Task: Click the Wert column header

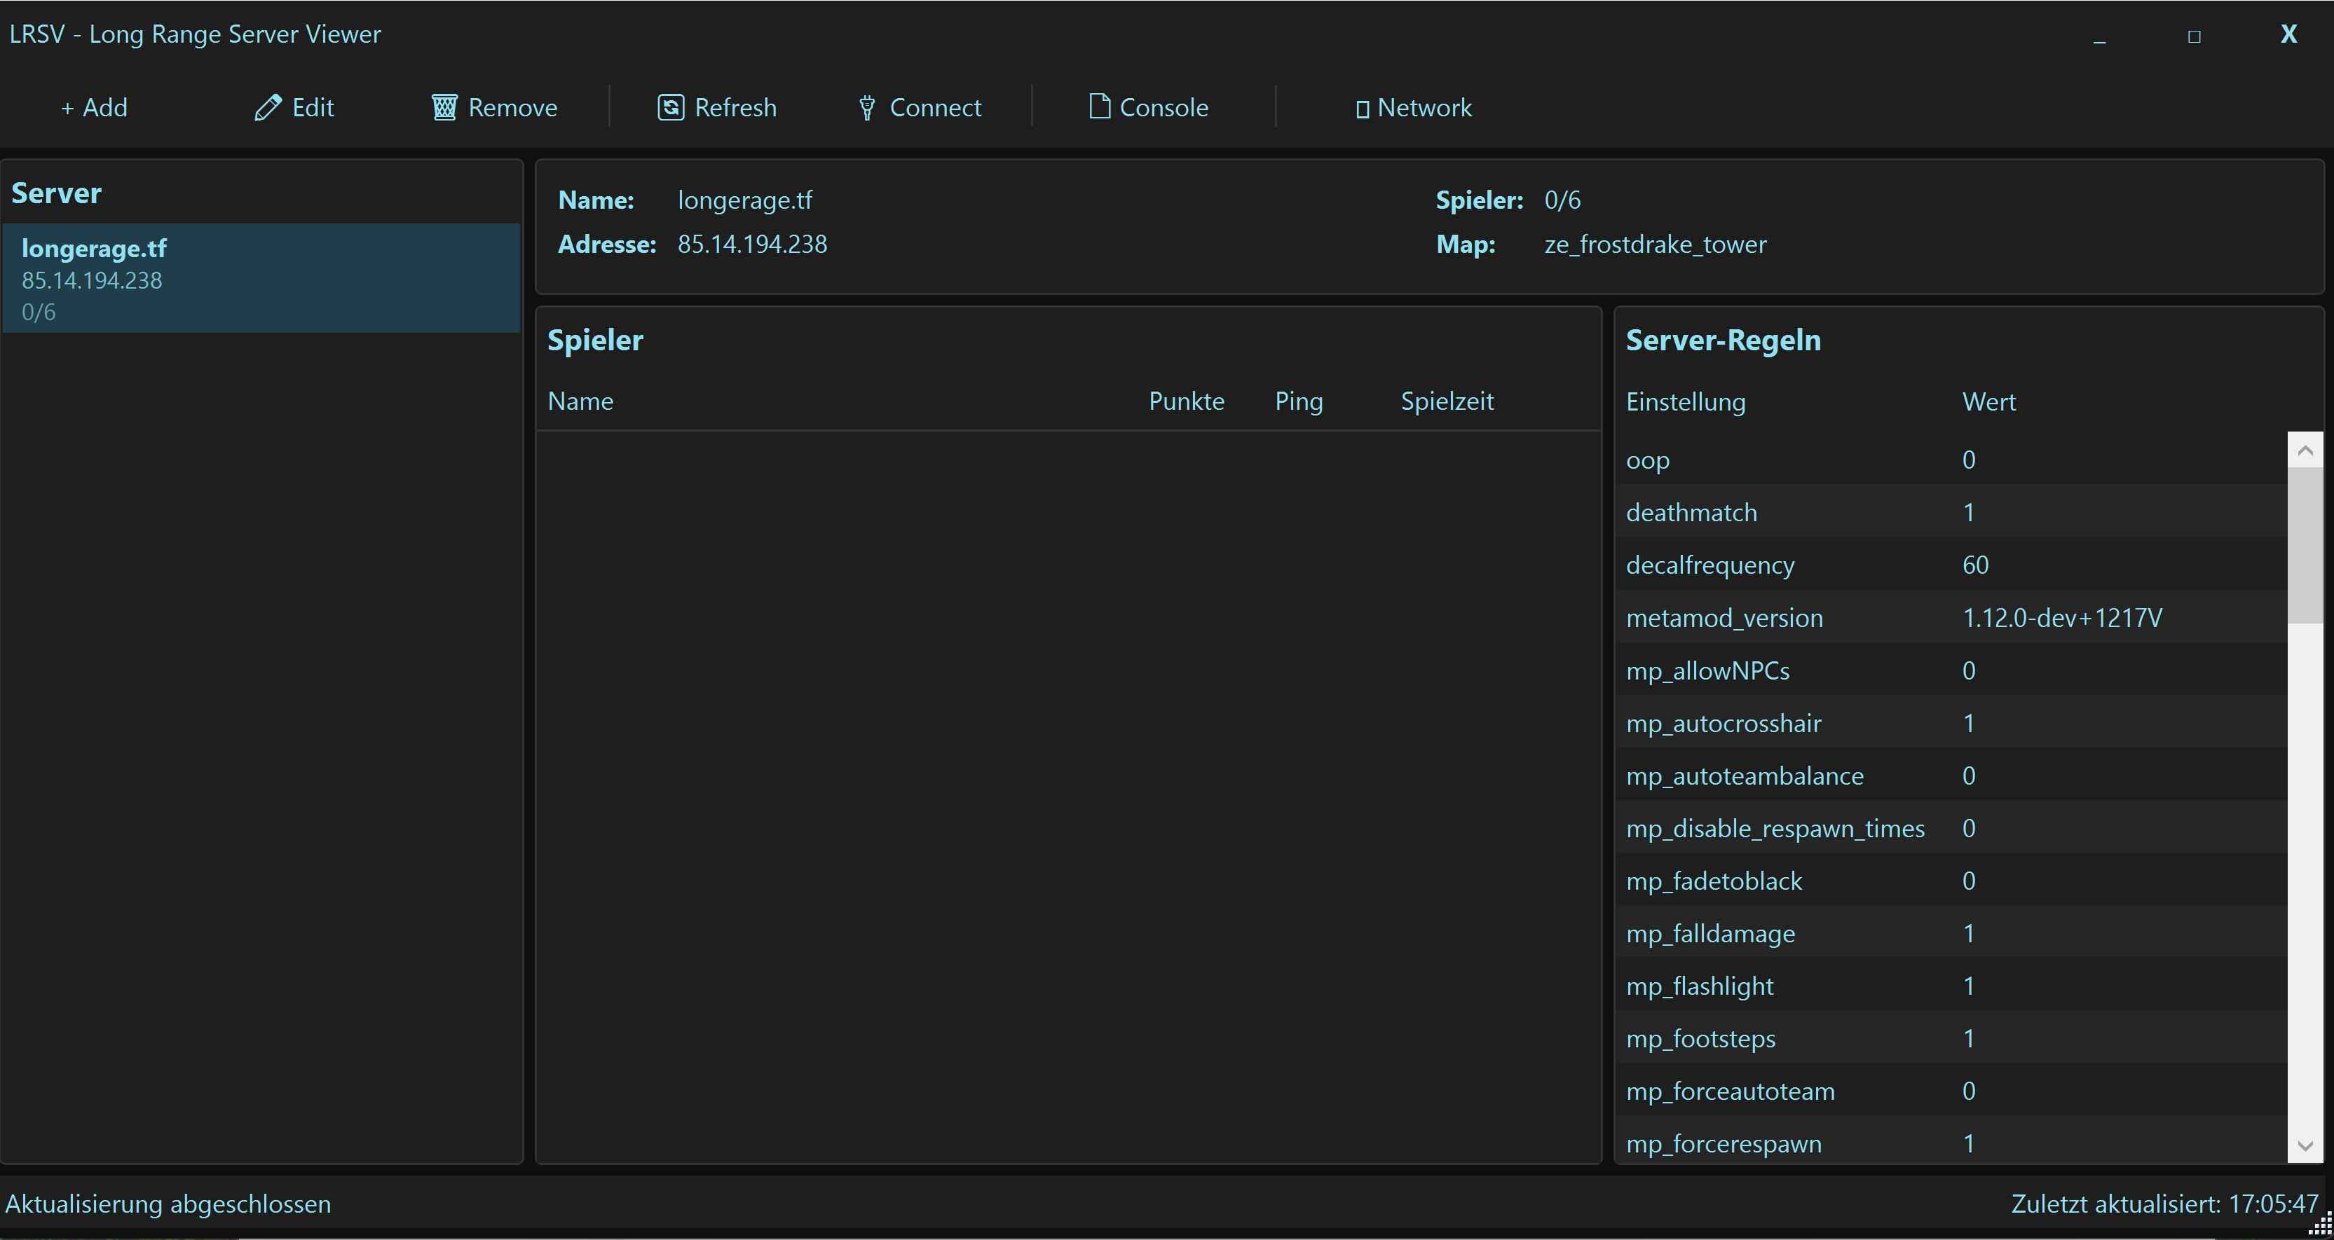Action: pyautogui.click(x=1988, y=401)
